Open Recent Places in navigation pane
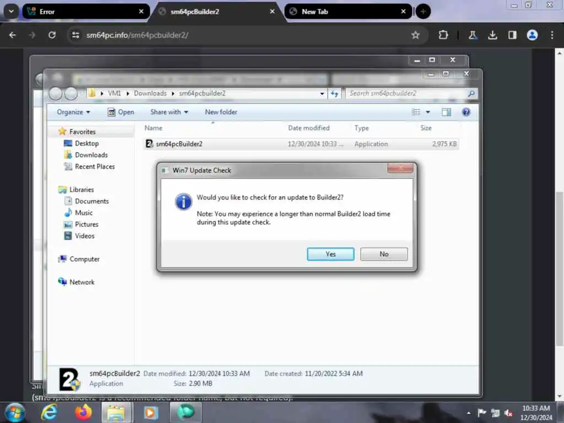This screenshot has height=423, width=564. [95, 166]
